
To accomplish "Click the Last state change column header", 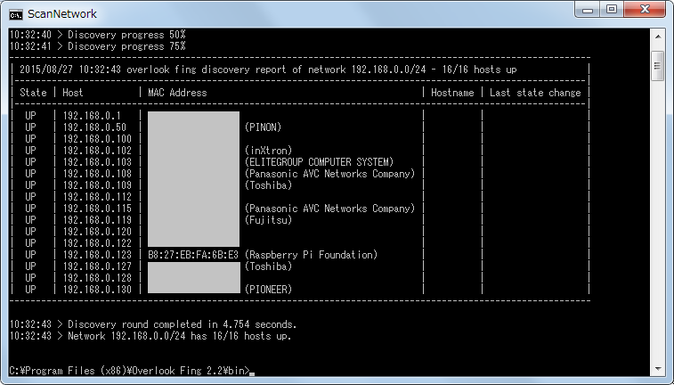I will (535, 93).
